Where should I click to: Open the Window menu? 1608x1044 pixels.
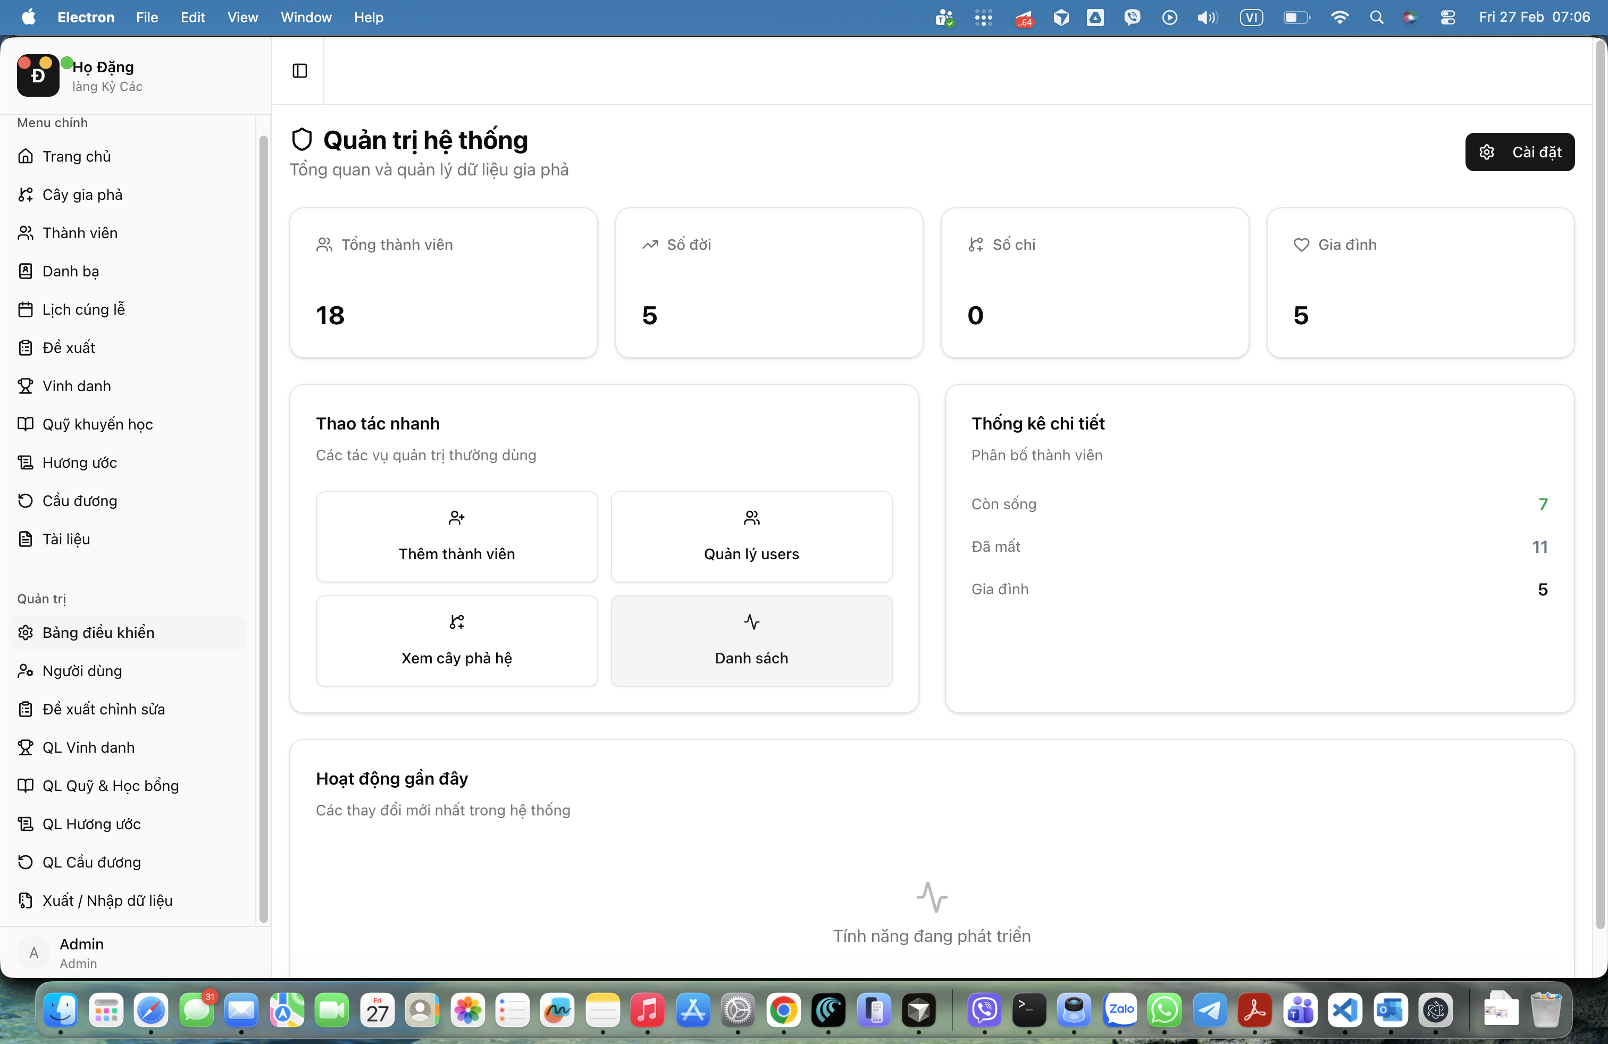(306, 17)
